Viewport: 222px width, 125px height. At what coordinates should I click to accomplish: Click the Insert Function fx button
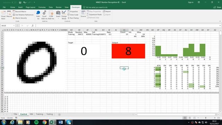click(33, 26)
